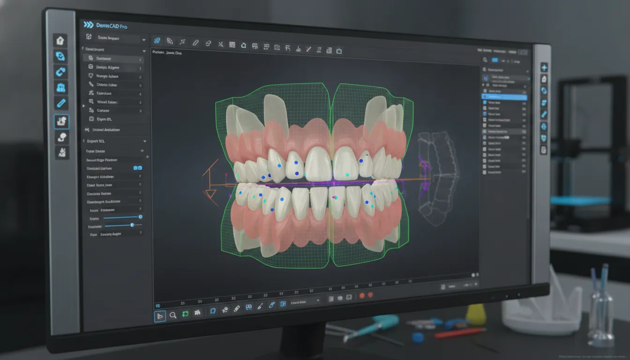This screenshot has height=360, width=630.
Task: Click the diagonal ruler icon in right sidebar
Action: (x=544, y=114)
